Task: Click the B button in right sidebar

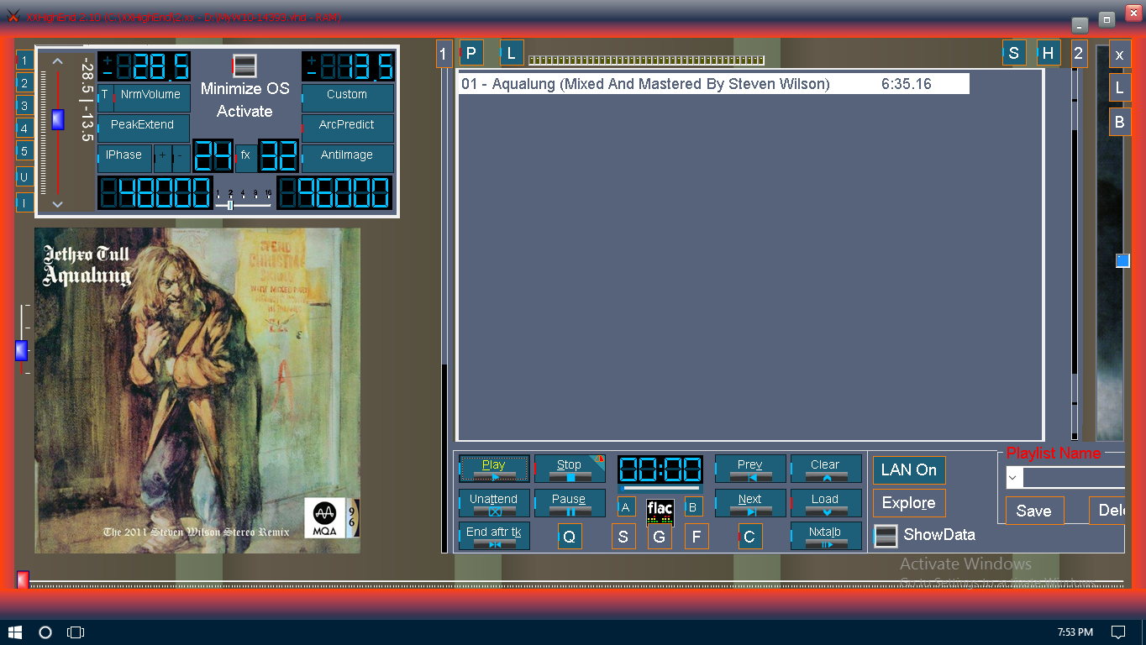Action: click(x=1119, y=122)
